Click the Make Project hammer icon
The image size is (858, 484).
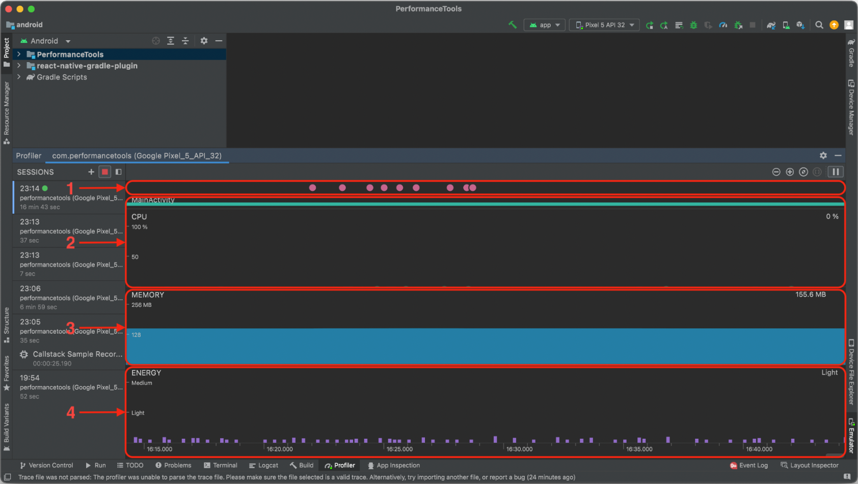tap(513, 24)
